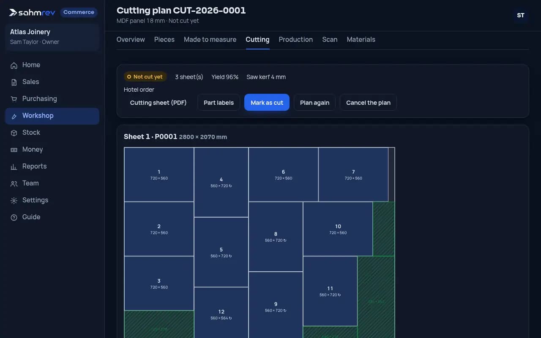
Task: Switch to the Overview tab
Action: tap(131, 39)
